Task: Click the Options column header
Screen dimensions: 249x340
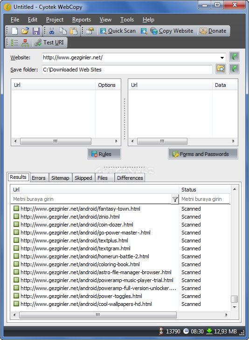Action: pyautogui.click(x=108, y=85)
